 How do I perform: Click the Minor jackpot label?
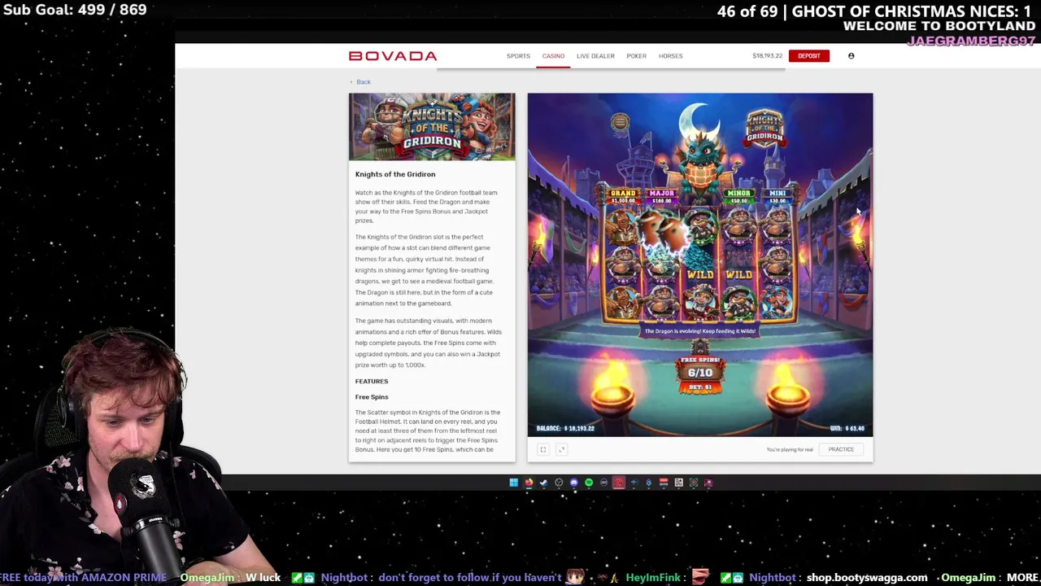click(738, 196)
